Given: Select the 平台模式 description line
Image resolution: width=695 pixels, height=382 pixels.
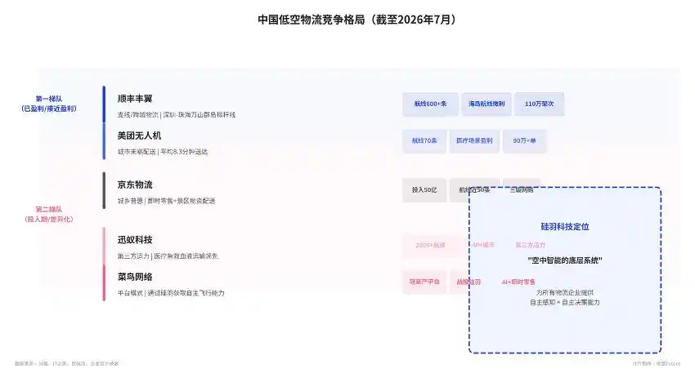Looking at the screenshot, I should 171,293.
